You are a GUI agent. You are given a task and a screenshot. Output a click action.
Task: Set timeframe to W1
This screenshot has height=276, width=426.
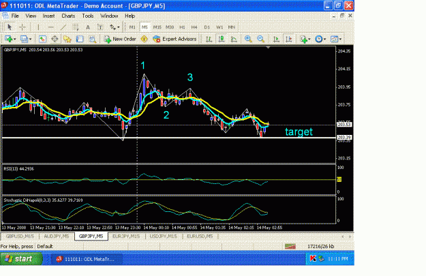tap(219, 27)
